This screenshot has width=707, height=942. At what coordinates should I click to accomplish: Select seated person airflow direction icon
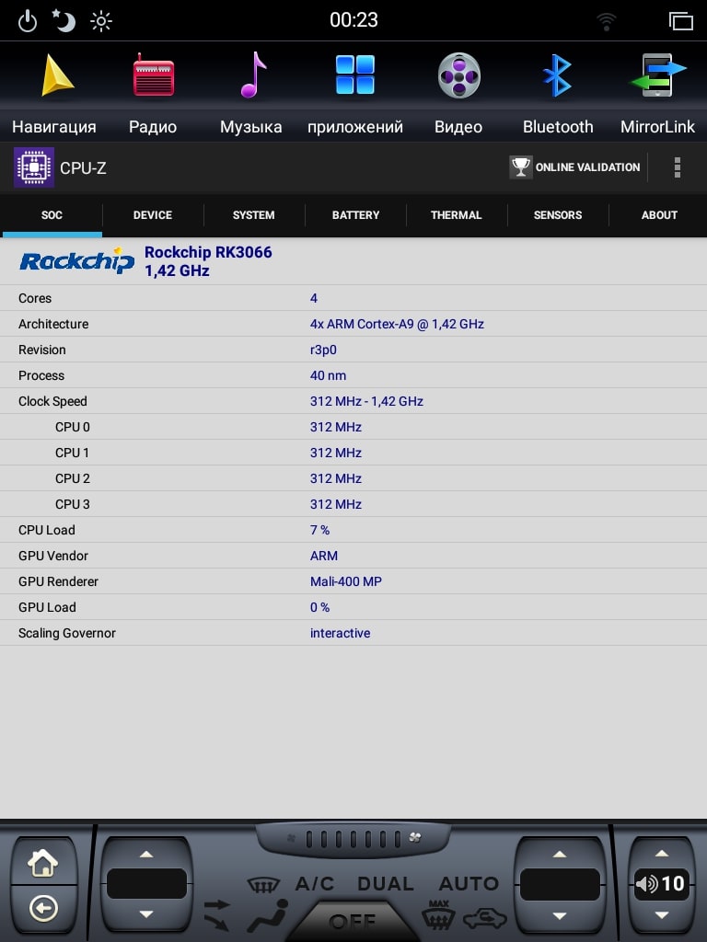point(268,915)
